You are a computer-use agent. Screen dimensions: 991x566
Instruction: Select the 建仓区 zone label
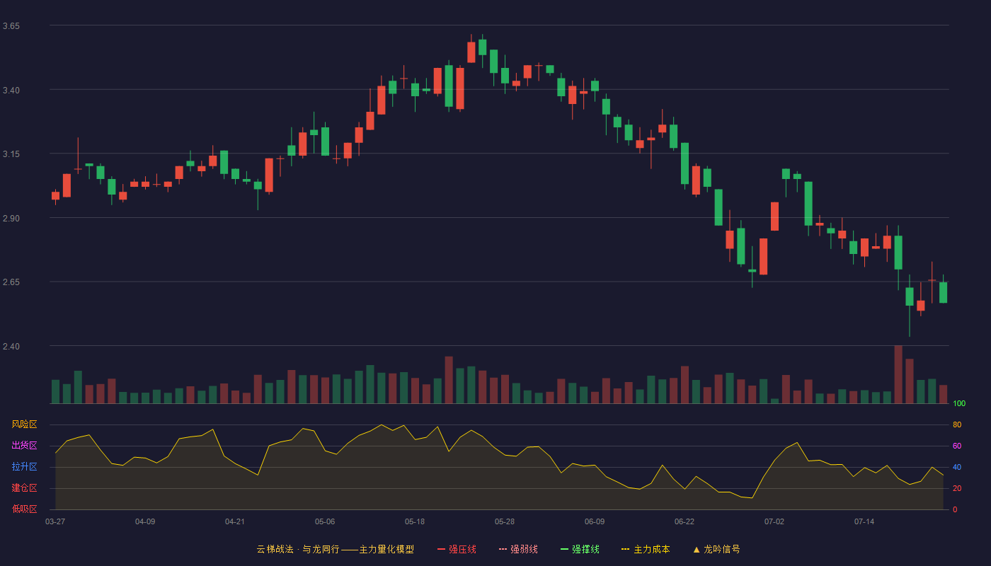[24, 488]
